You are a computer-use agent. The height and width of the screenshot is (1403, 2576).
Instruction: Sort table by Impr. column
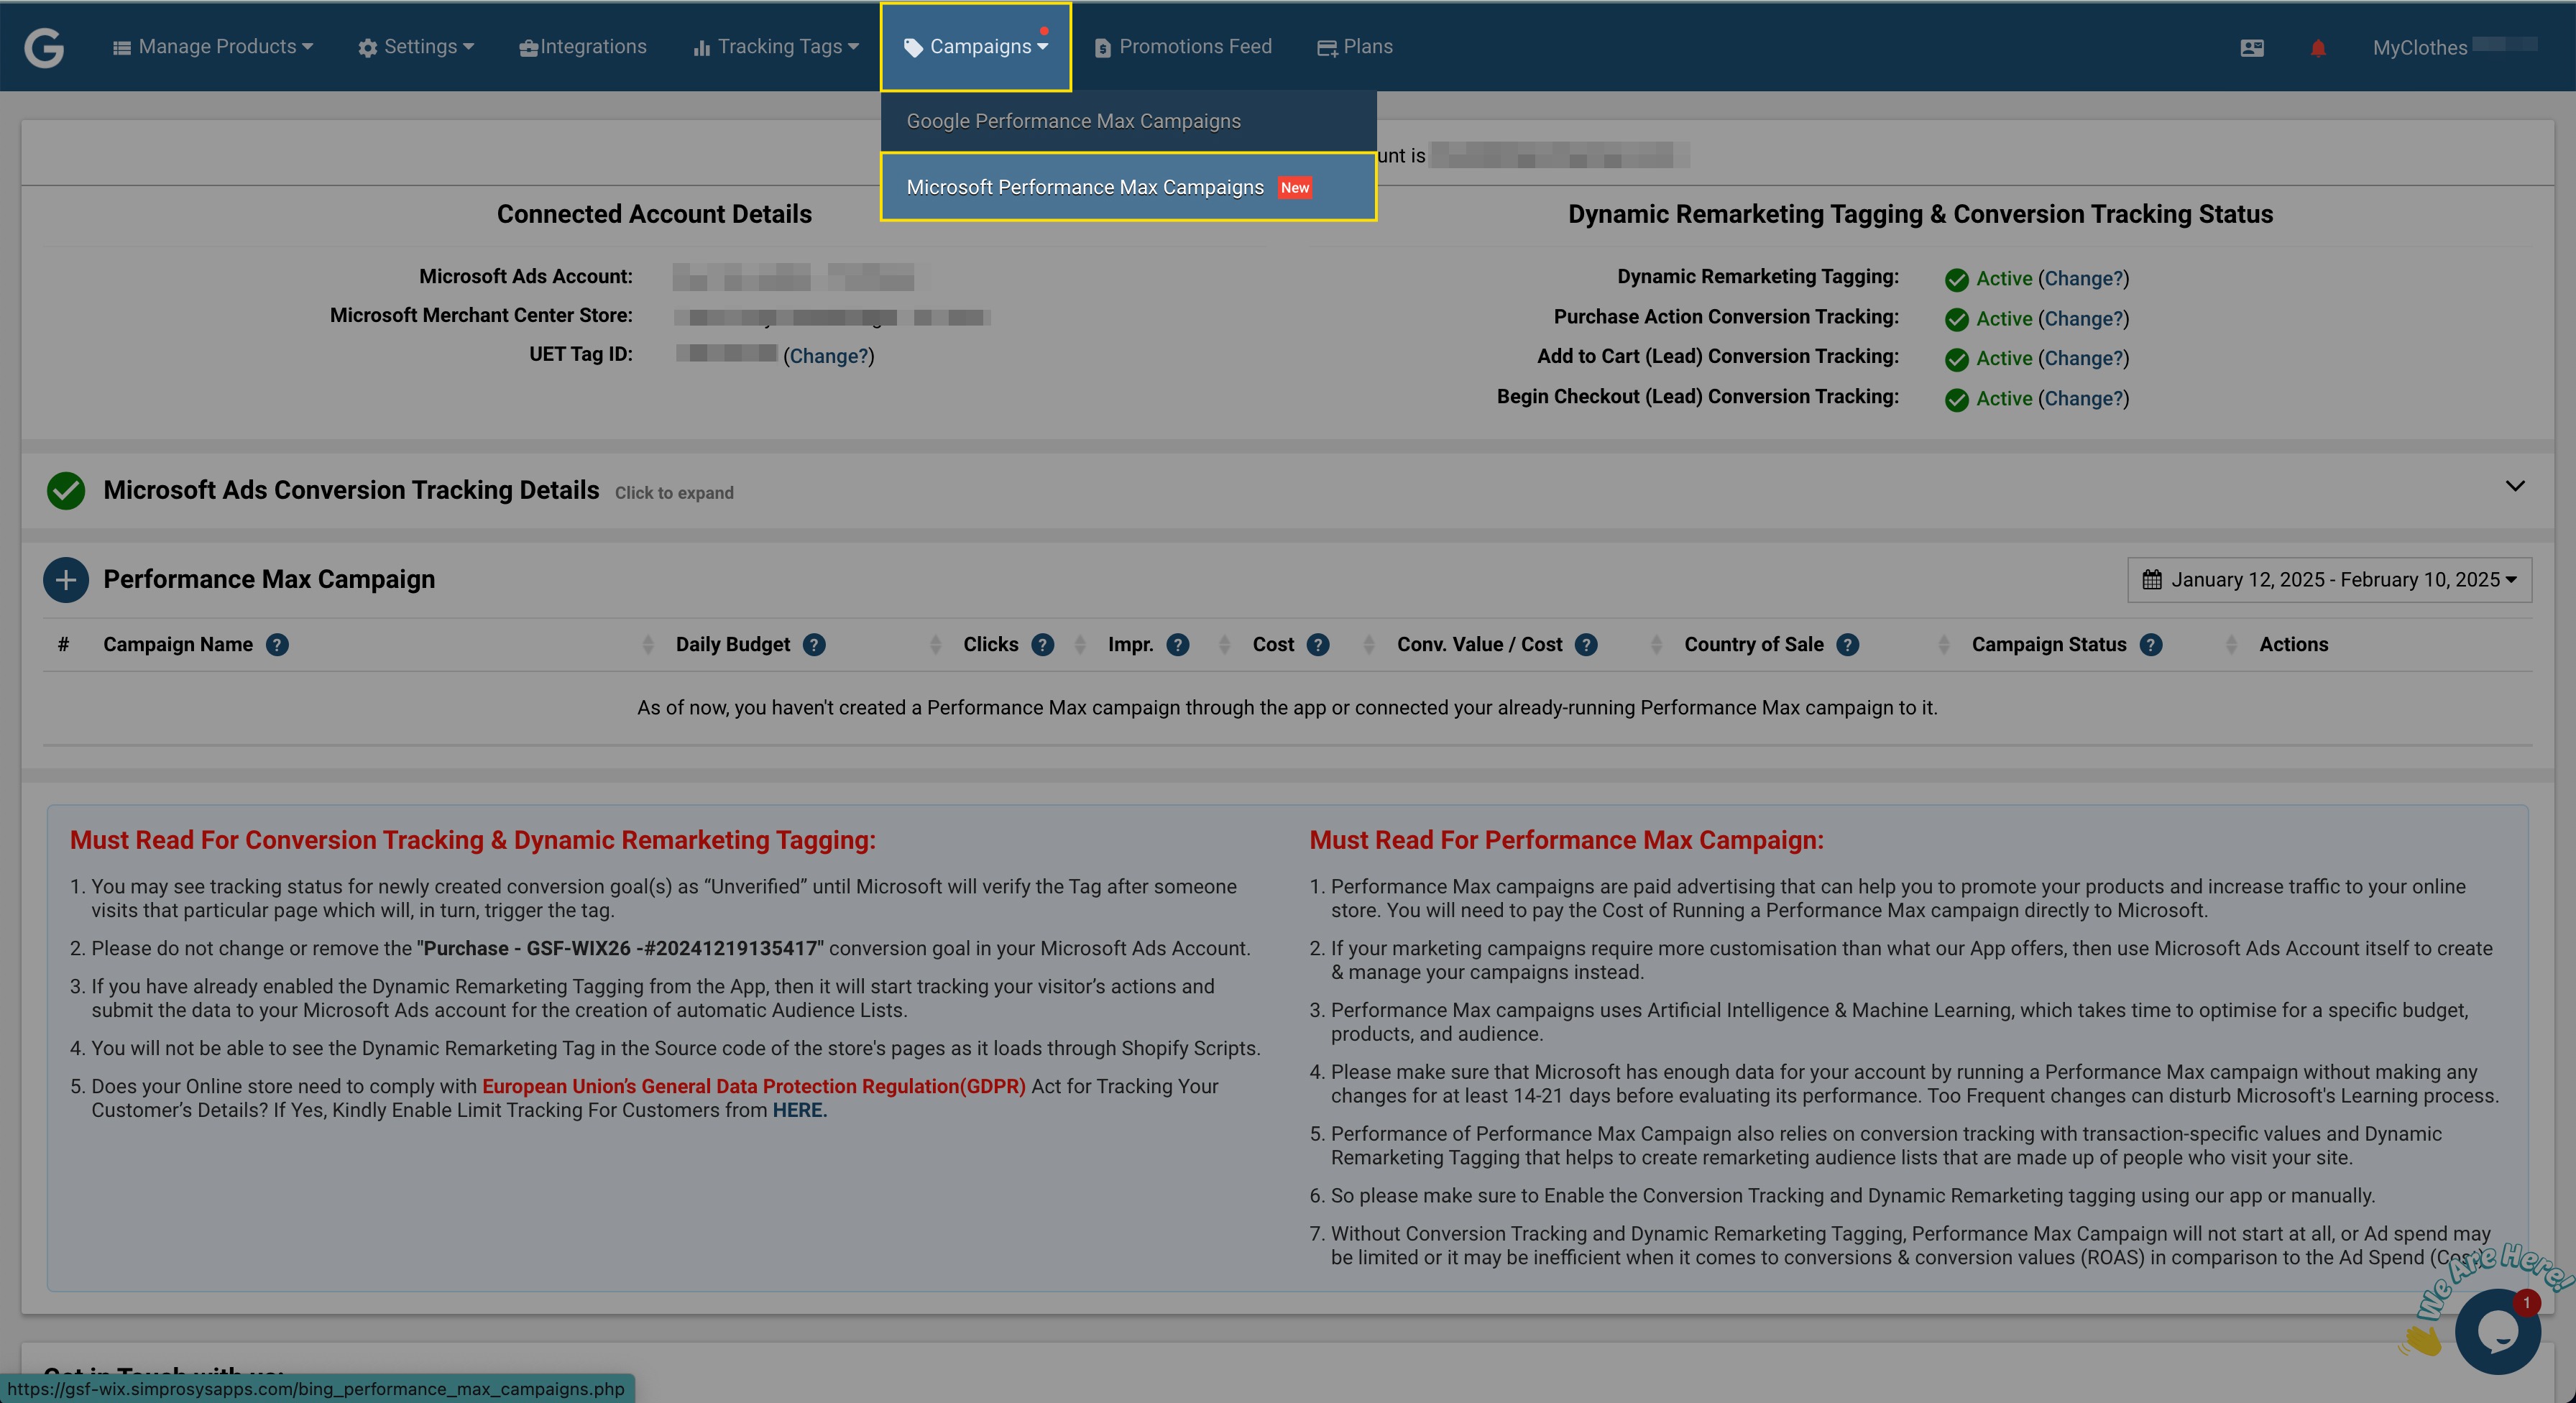pyautogui.click(x=1225, y=645)
